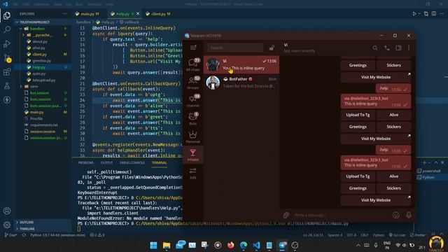Close the Help.py editor tab

coord(138,14)
